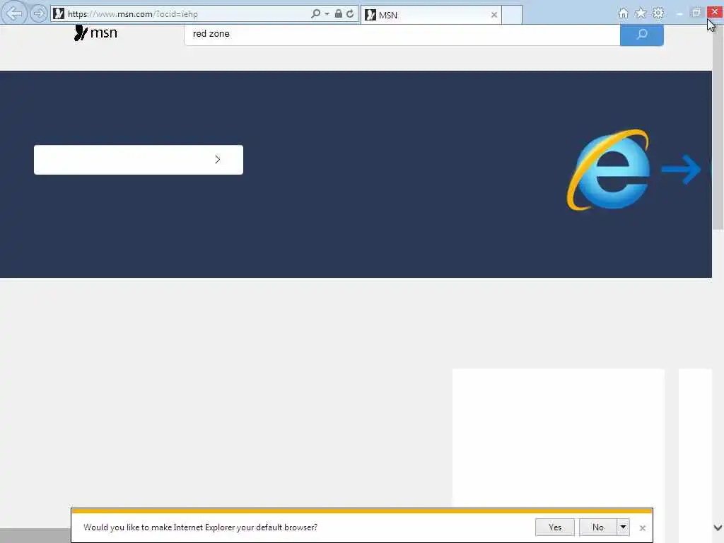
Task: Minimize the Internet Explorer window
Action: click(679, 14)
